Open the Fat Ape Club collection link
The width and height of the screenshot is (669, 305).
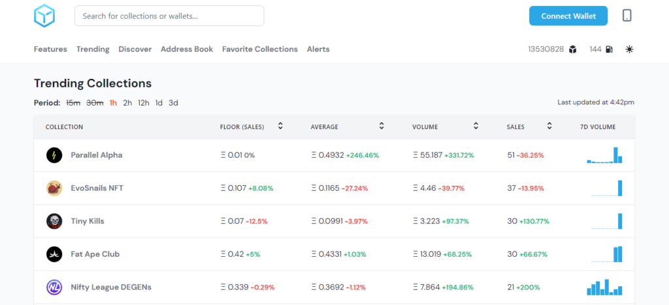coord(95,254)
